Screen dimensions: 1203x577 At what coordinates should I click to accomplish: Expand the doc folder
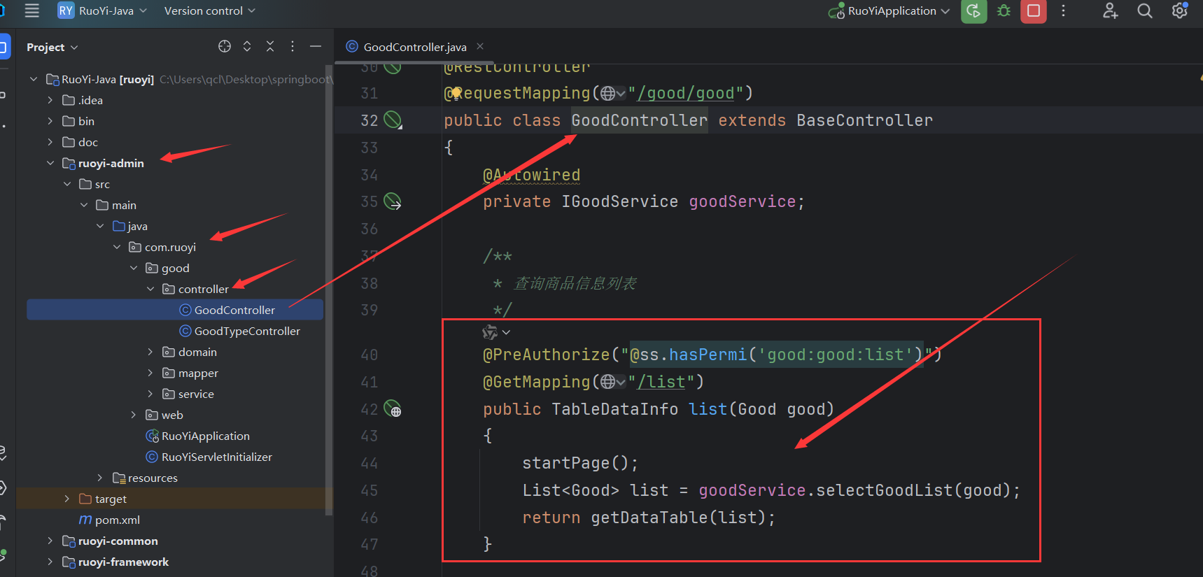coord(50,142)
